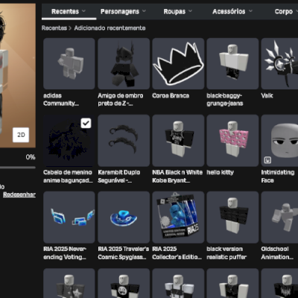Open the Personagens tab

(x=124, y=11)
